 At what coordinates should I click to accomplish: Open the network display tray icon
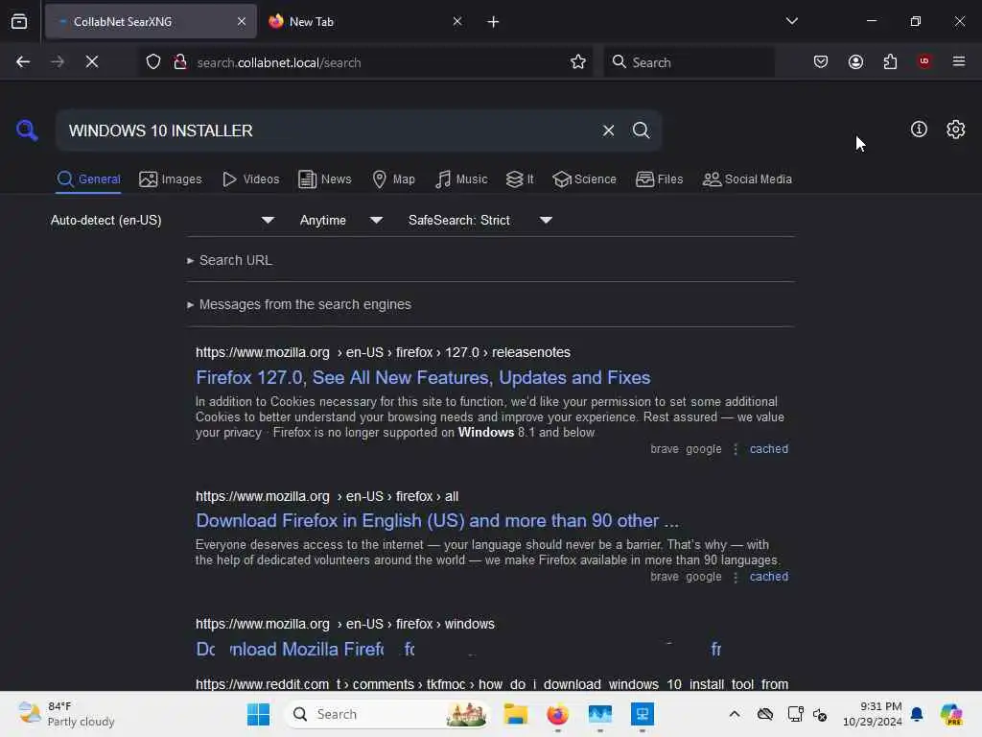(795, 714)
